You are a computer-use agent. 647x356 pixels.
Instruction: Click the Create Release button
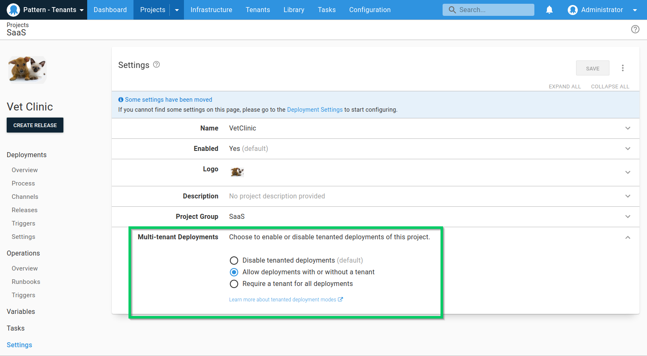click(35, 125)
